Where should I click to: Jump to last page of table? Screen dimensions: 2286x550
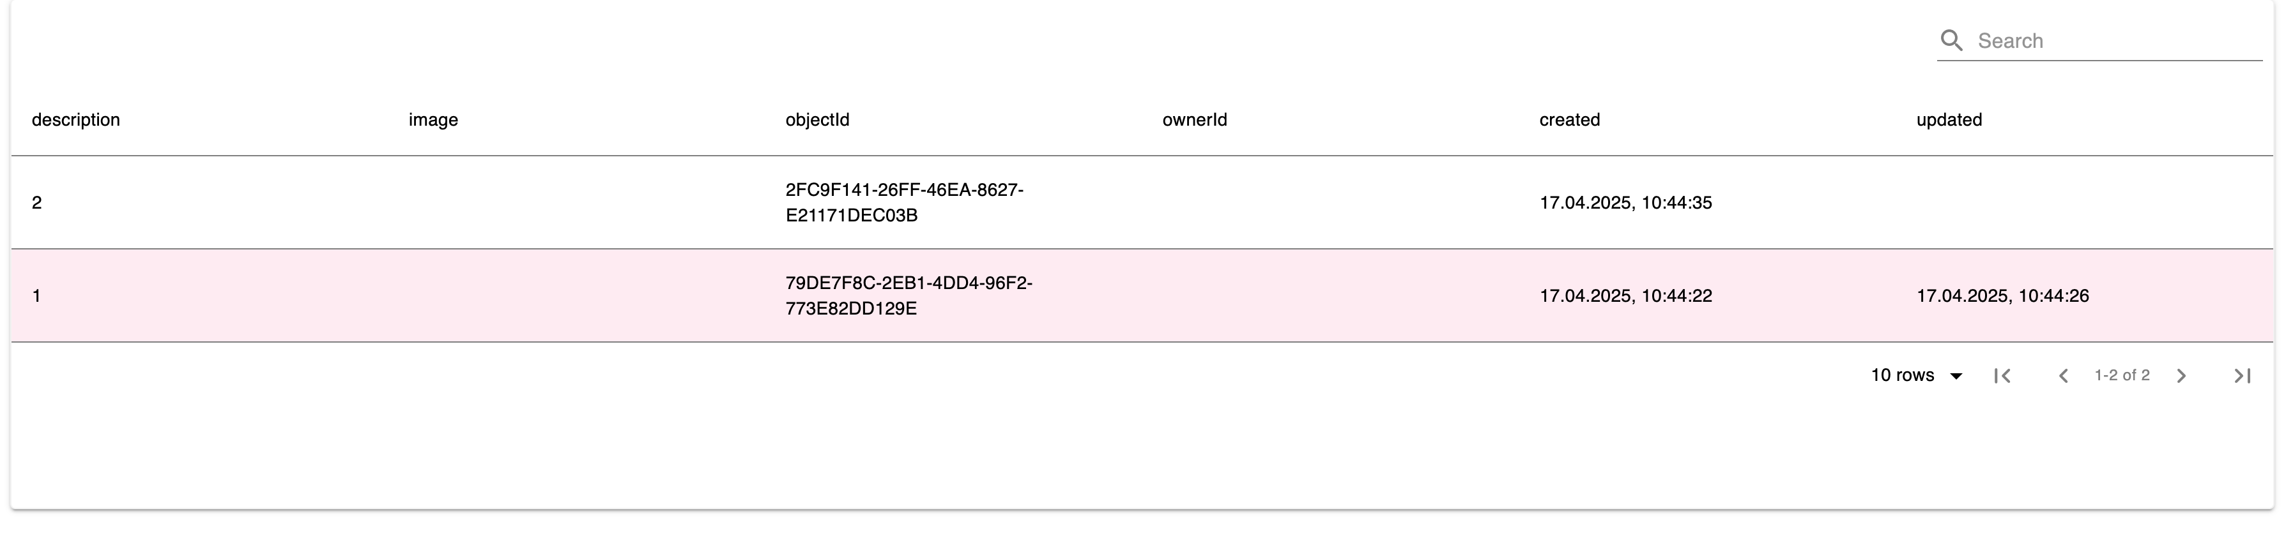pos(2243,376)
